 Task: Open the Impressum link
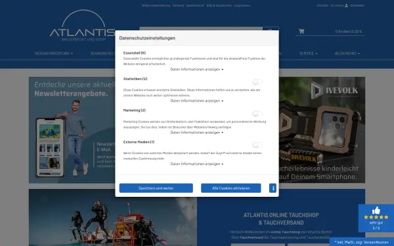pos(242,5)
